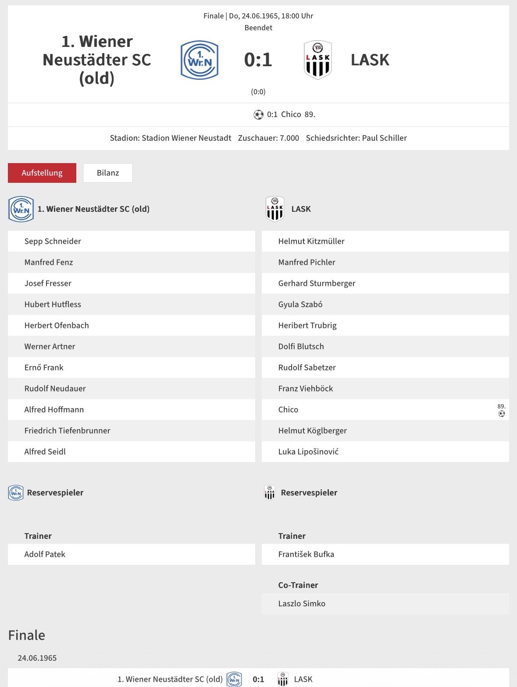Open Gerhard Sturmberger player link
Image resolution: width=517 pixels, height=687 pixels.
point(317,283)
